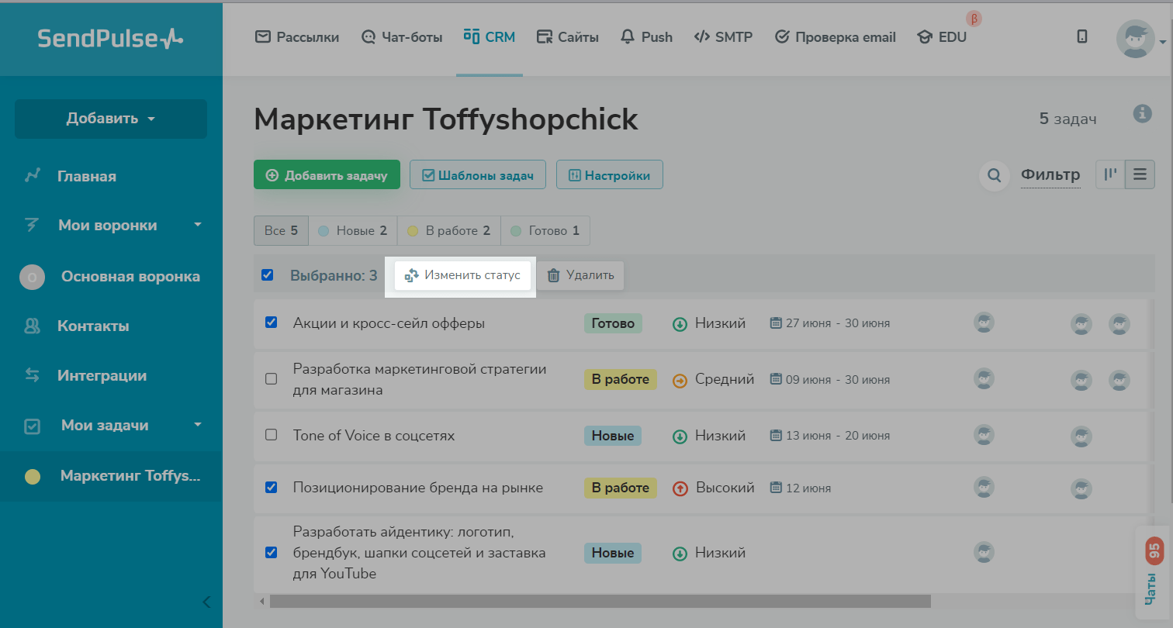Image resolution: width=1173 pixels, height=628 pixels.
Task: Uncheck the Разработать айдентику task checkbox
Action: [x=272, y=553]
